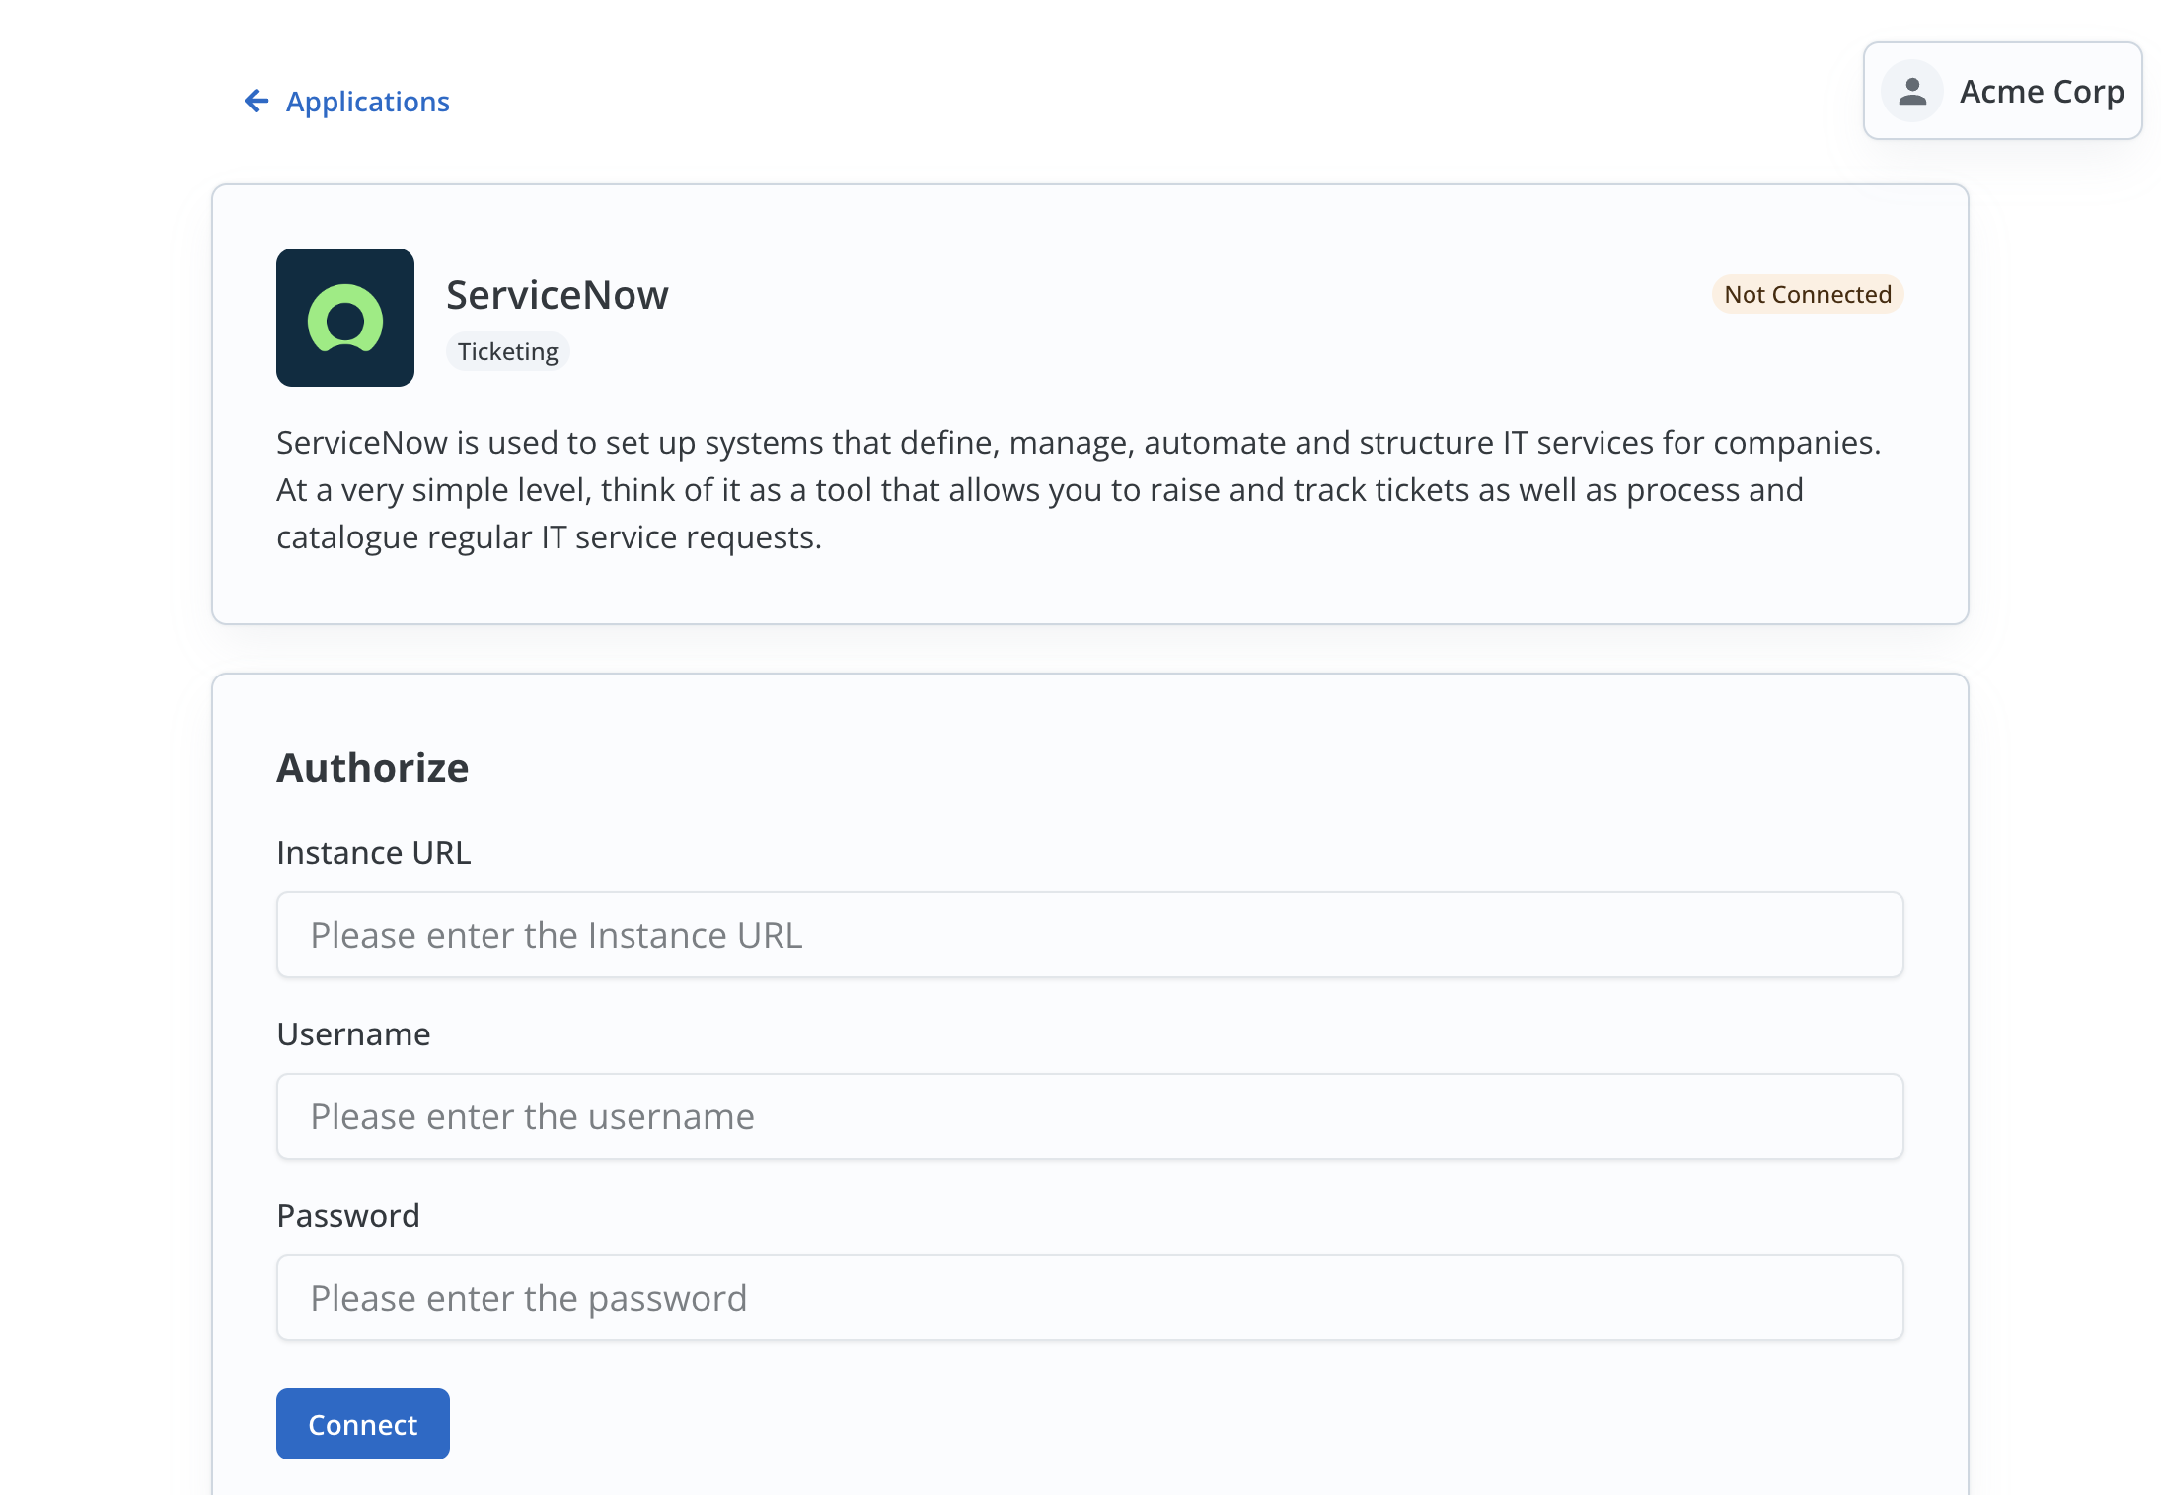Click the Not Connected status badge
Viewport: 2161px width, 1495px height.
click(x=1806, y=294)
